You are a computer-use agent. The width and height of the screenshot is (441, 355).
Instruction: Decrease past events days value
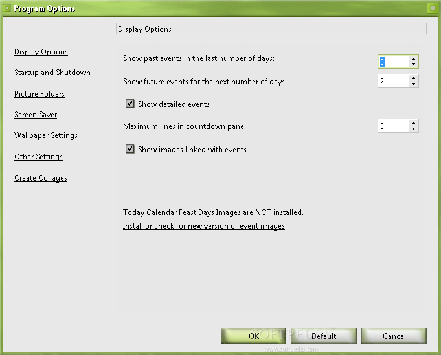coord(413,64)
